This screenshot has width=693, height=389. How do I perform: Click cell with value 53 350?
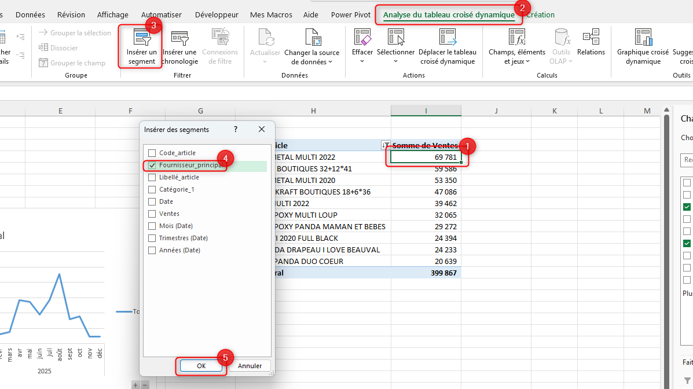(x=426, y=181)
